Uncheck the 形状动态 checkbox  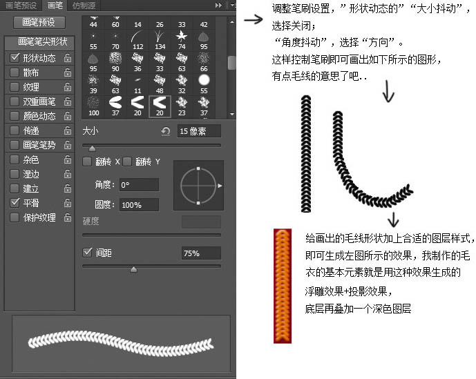(15, 59)
